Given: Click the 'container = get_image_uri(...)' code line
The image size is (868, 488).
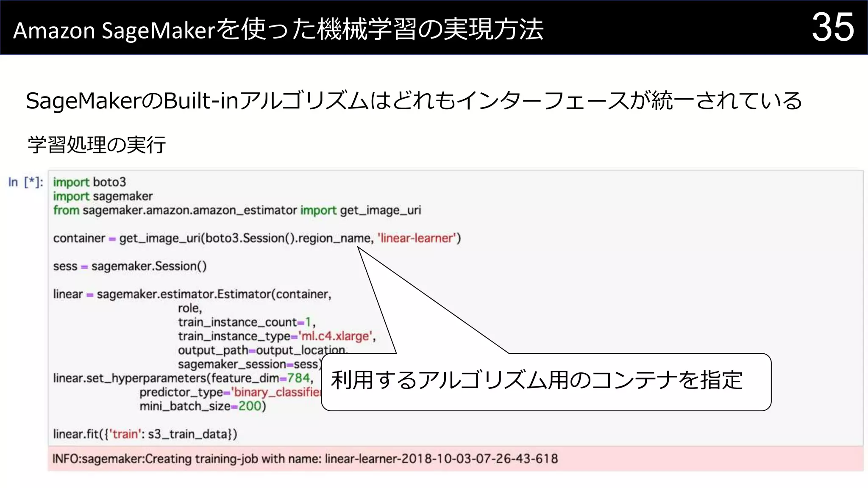Looking at the screenshot, I should coord(257,238).
